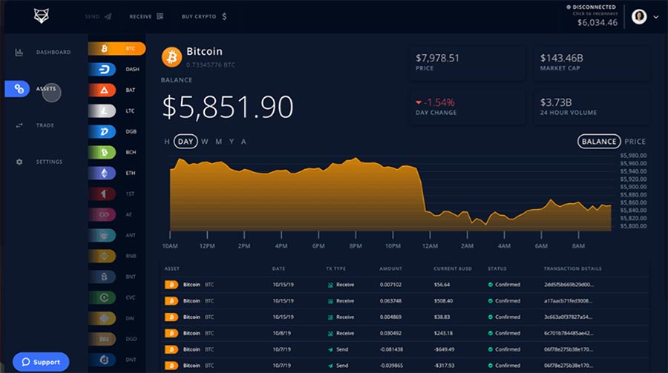
Task: Select the DNT asset icon
Action: (102, 360)
